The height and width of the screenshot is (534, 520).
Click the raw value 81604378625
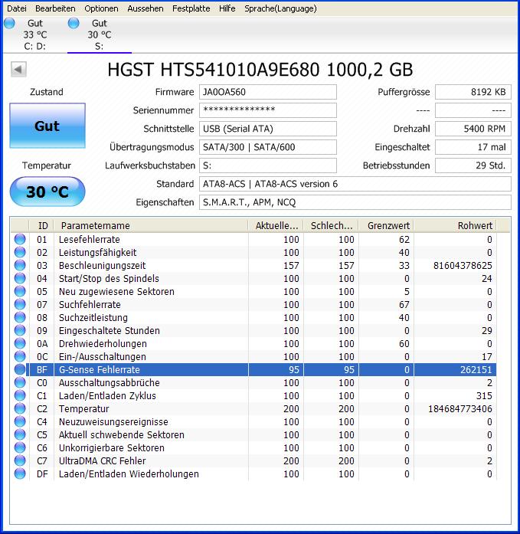point(463,266)
